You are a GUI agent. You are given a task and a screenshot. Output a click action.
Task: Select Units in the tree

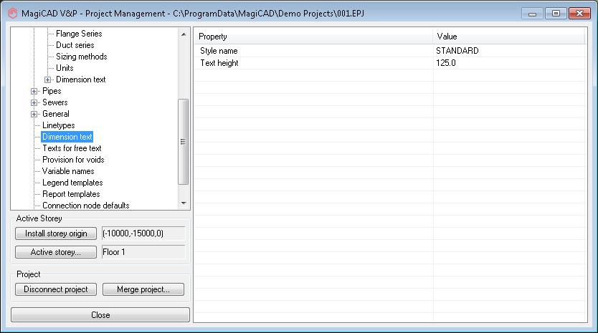tap(65, 68)
